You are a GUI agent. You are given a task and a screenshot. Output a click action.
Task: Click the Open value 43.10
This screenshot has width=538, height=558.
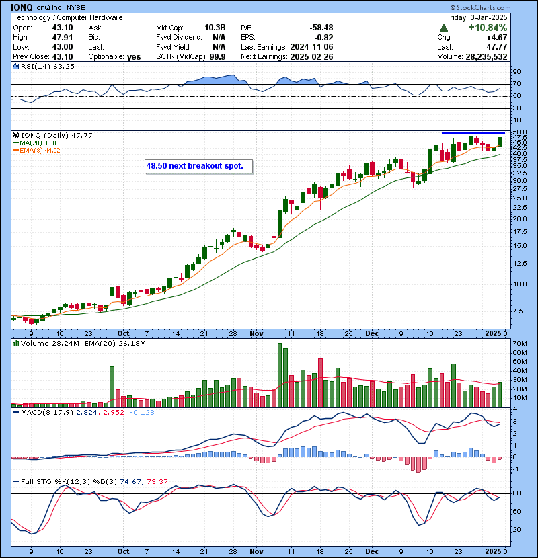click(x=63, y=28)
